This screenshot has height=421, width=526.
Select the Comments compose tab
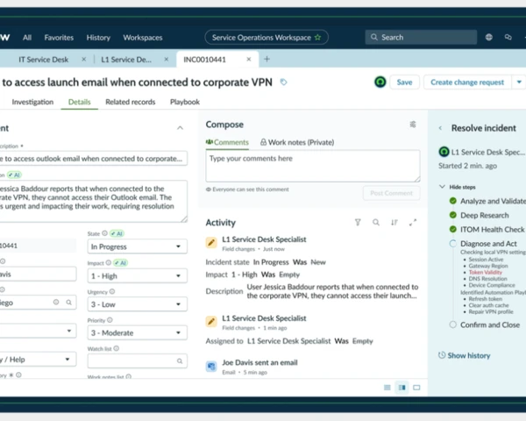tap(227, 142)
